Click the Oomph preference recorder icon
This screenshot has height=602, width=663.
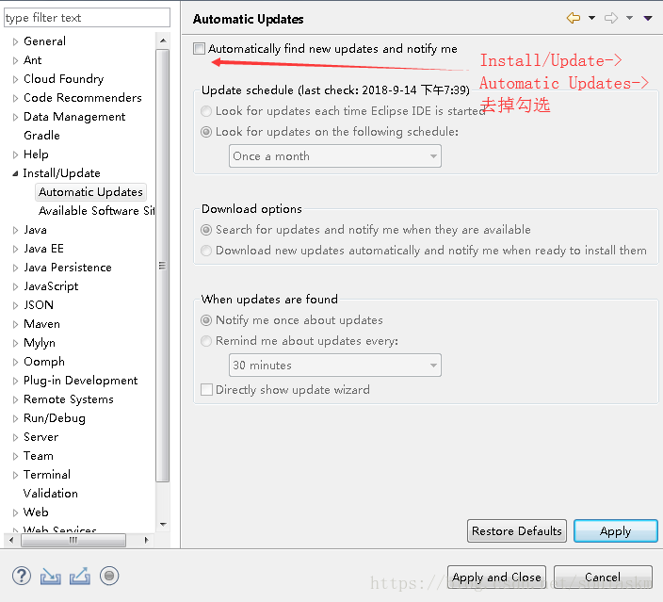109,576
